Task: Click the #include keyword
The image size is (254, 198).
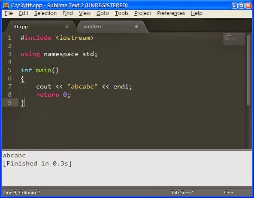Action: coord(36,38)
